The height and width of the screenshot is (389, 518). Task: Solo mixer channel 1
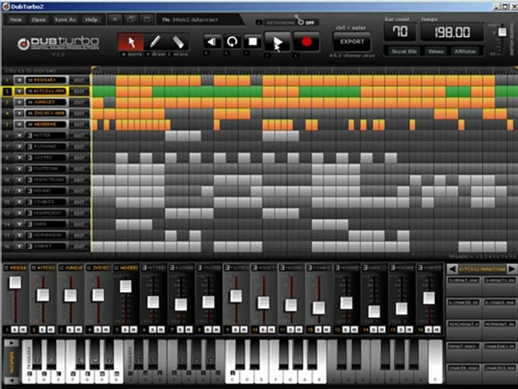click(15, 330)
